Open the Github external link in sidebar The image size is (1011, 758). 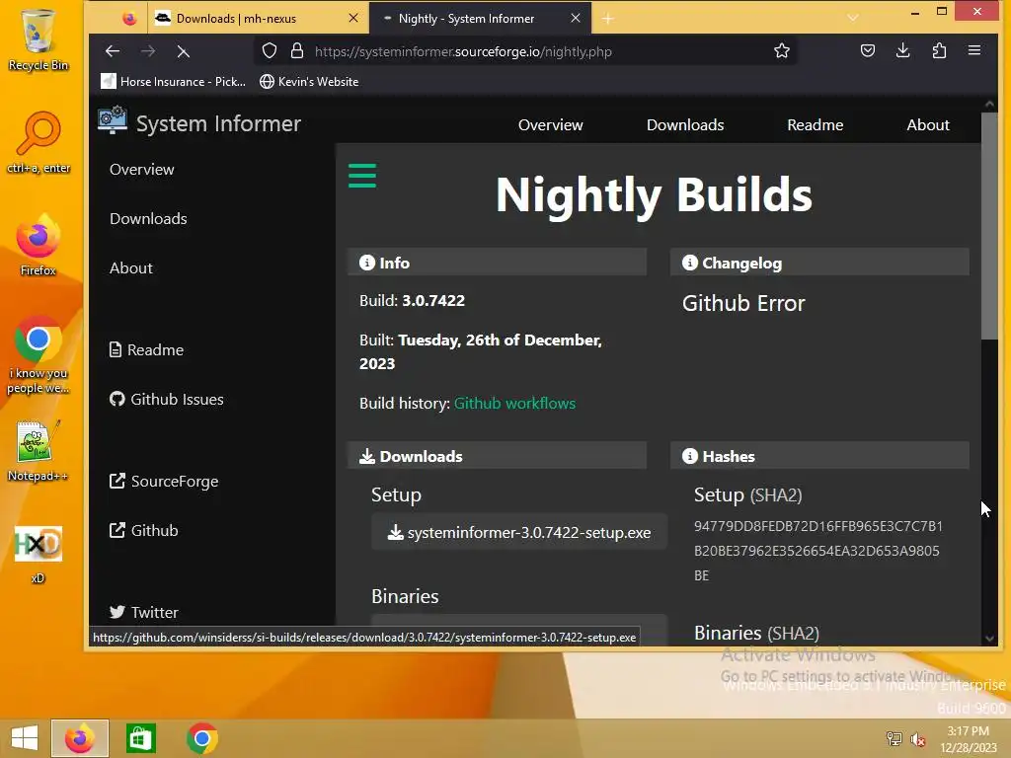point(144,530)
